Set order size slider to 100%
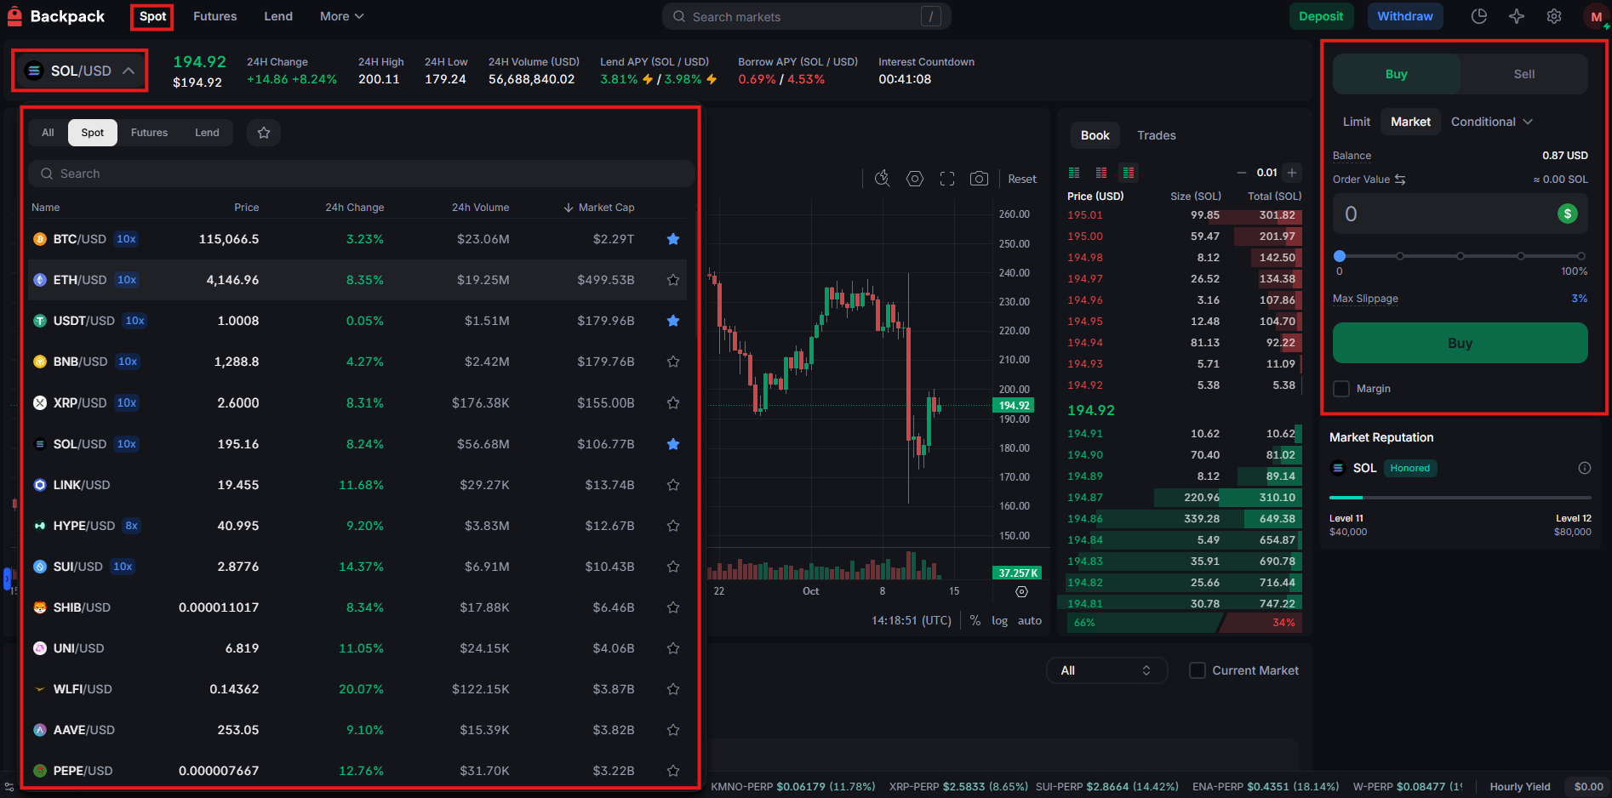The height and width of the screenshot is (798, 1612). pos(1581,256)
